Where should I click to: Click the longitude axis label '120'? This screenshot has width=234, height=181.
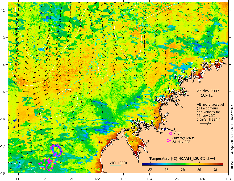(45, 179)
